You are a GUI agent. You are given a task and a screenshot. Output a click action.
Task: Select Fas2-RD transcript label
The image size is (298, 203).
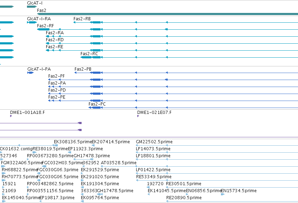coord(55,40)
